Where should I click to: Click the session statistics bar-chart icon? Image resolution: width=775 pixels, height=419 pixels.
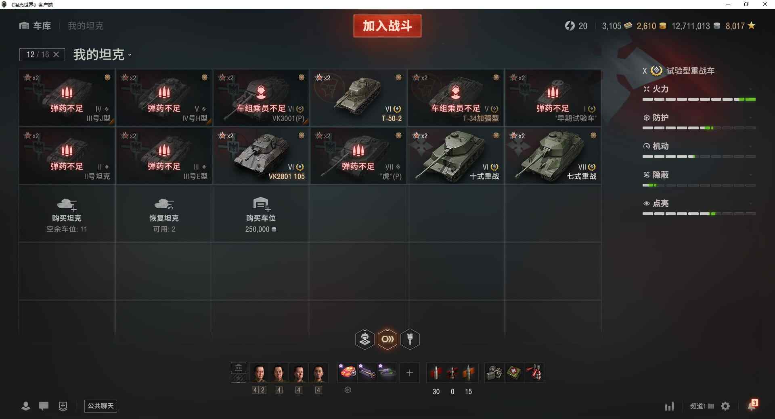pos(669,406)
